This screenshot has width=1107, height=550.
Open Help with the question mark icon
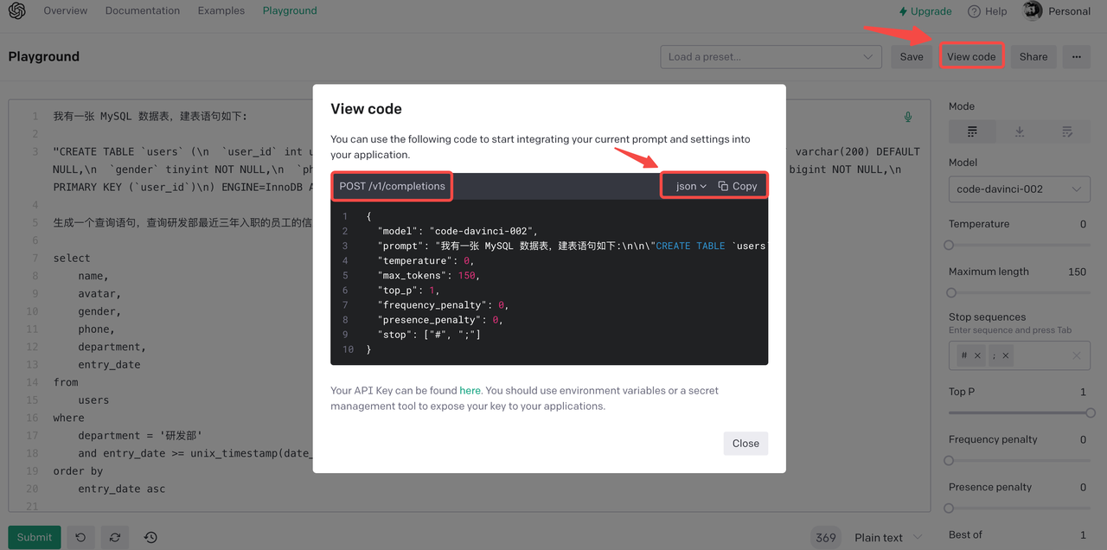click(988, 11)
